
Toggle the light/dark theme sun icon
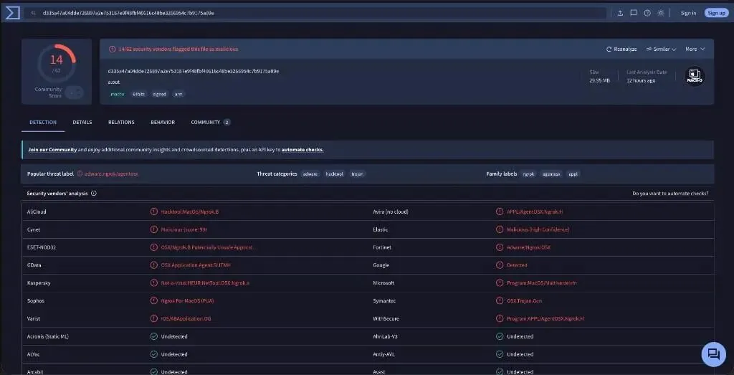tap(660, 13)
